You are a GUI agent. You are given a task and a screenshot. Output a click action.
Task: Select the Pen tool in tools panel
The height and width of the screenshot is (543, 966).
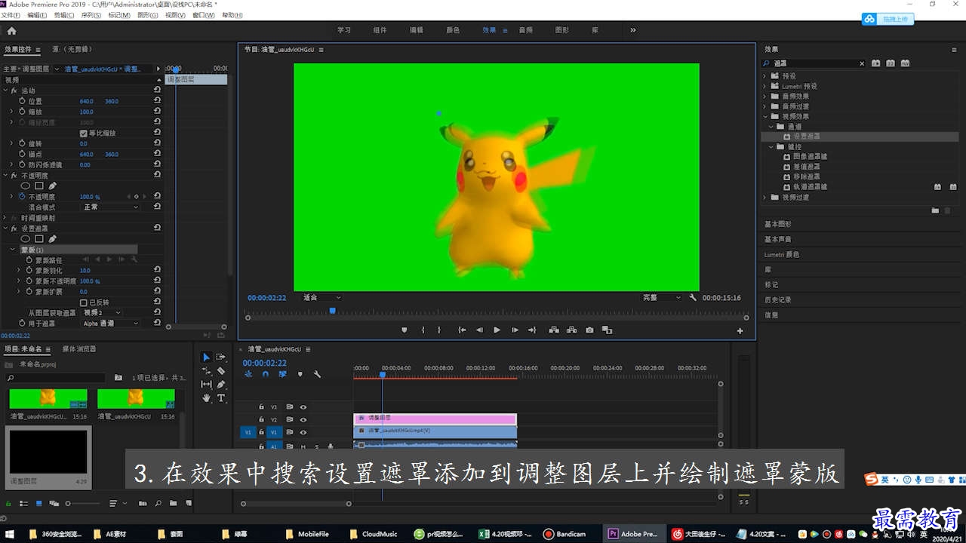[x=221, y=384]
